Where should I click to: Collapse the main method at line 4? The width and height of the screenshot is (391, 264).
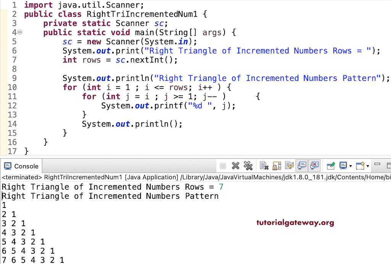(x=20, y=32)
